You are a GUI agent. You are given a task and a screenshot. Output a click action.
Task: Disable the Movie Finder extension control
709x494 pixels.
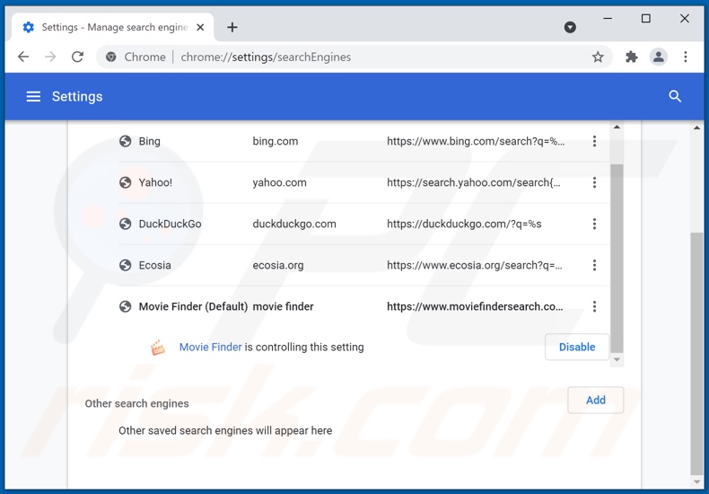coord(577,347)
